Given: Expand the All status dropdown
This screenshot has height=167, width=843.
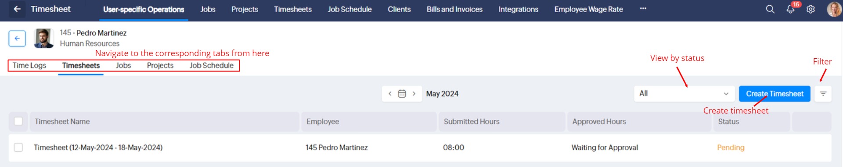Looking at the screenshot, I should click(x=684, y=93).
